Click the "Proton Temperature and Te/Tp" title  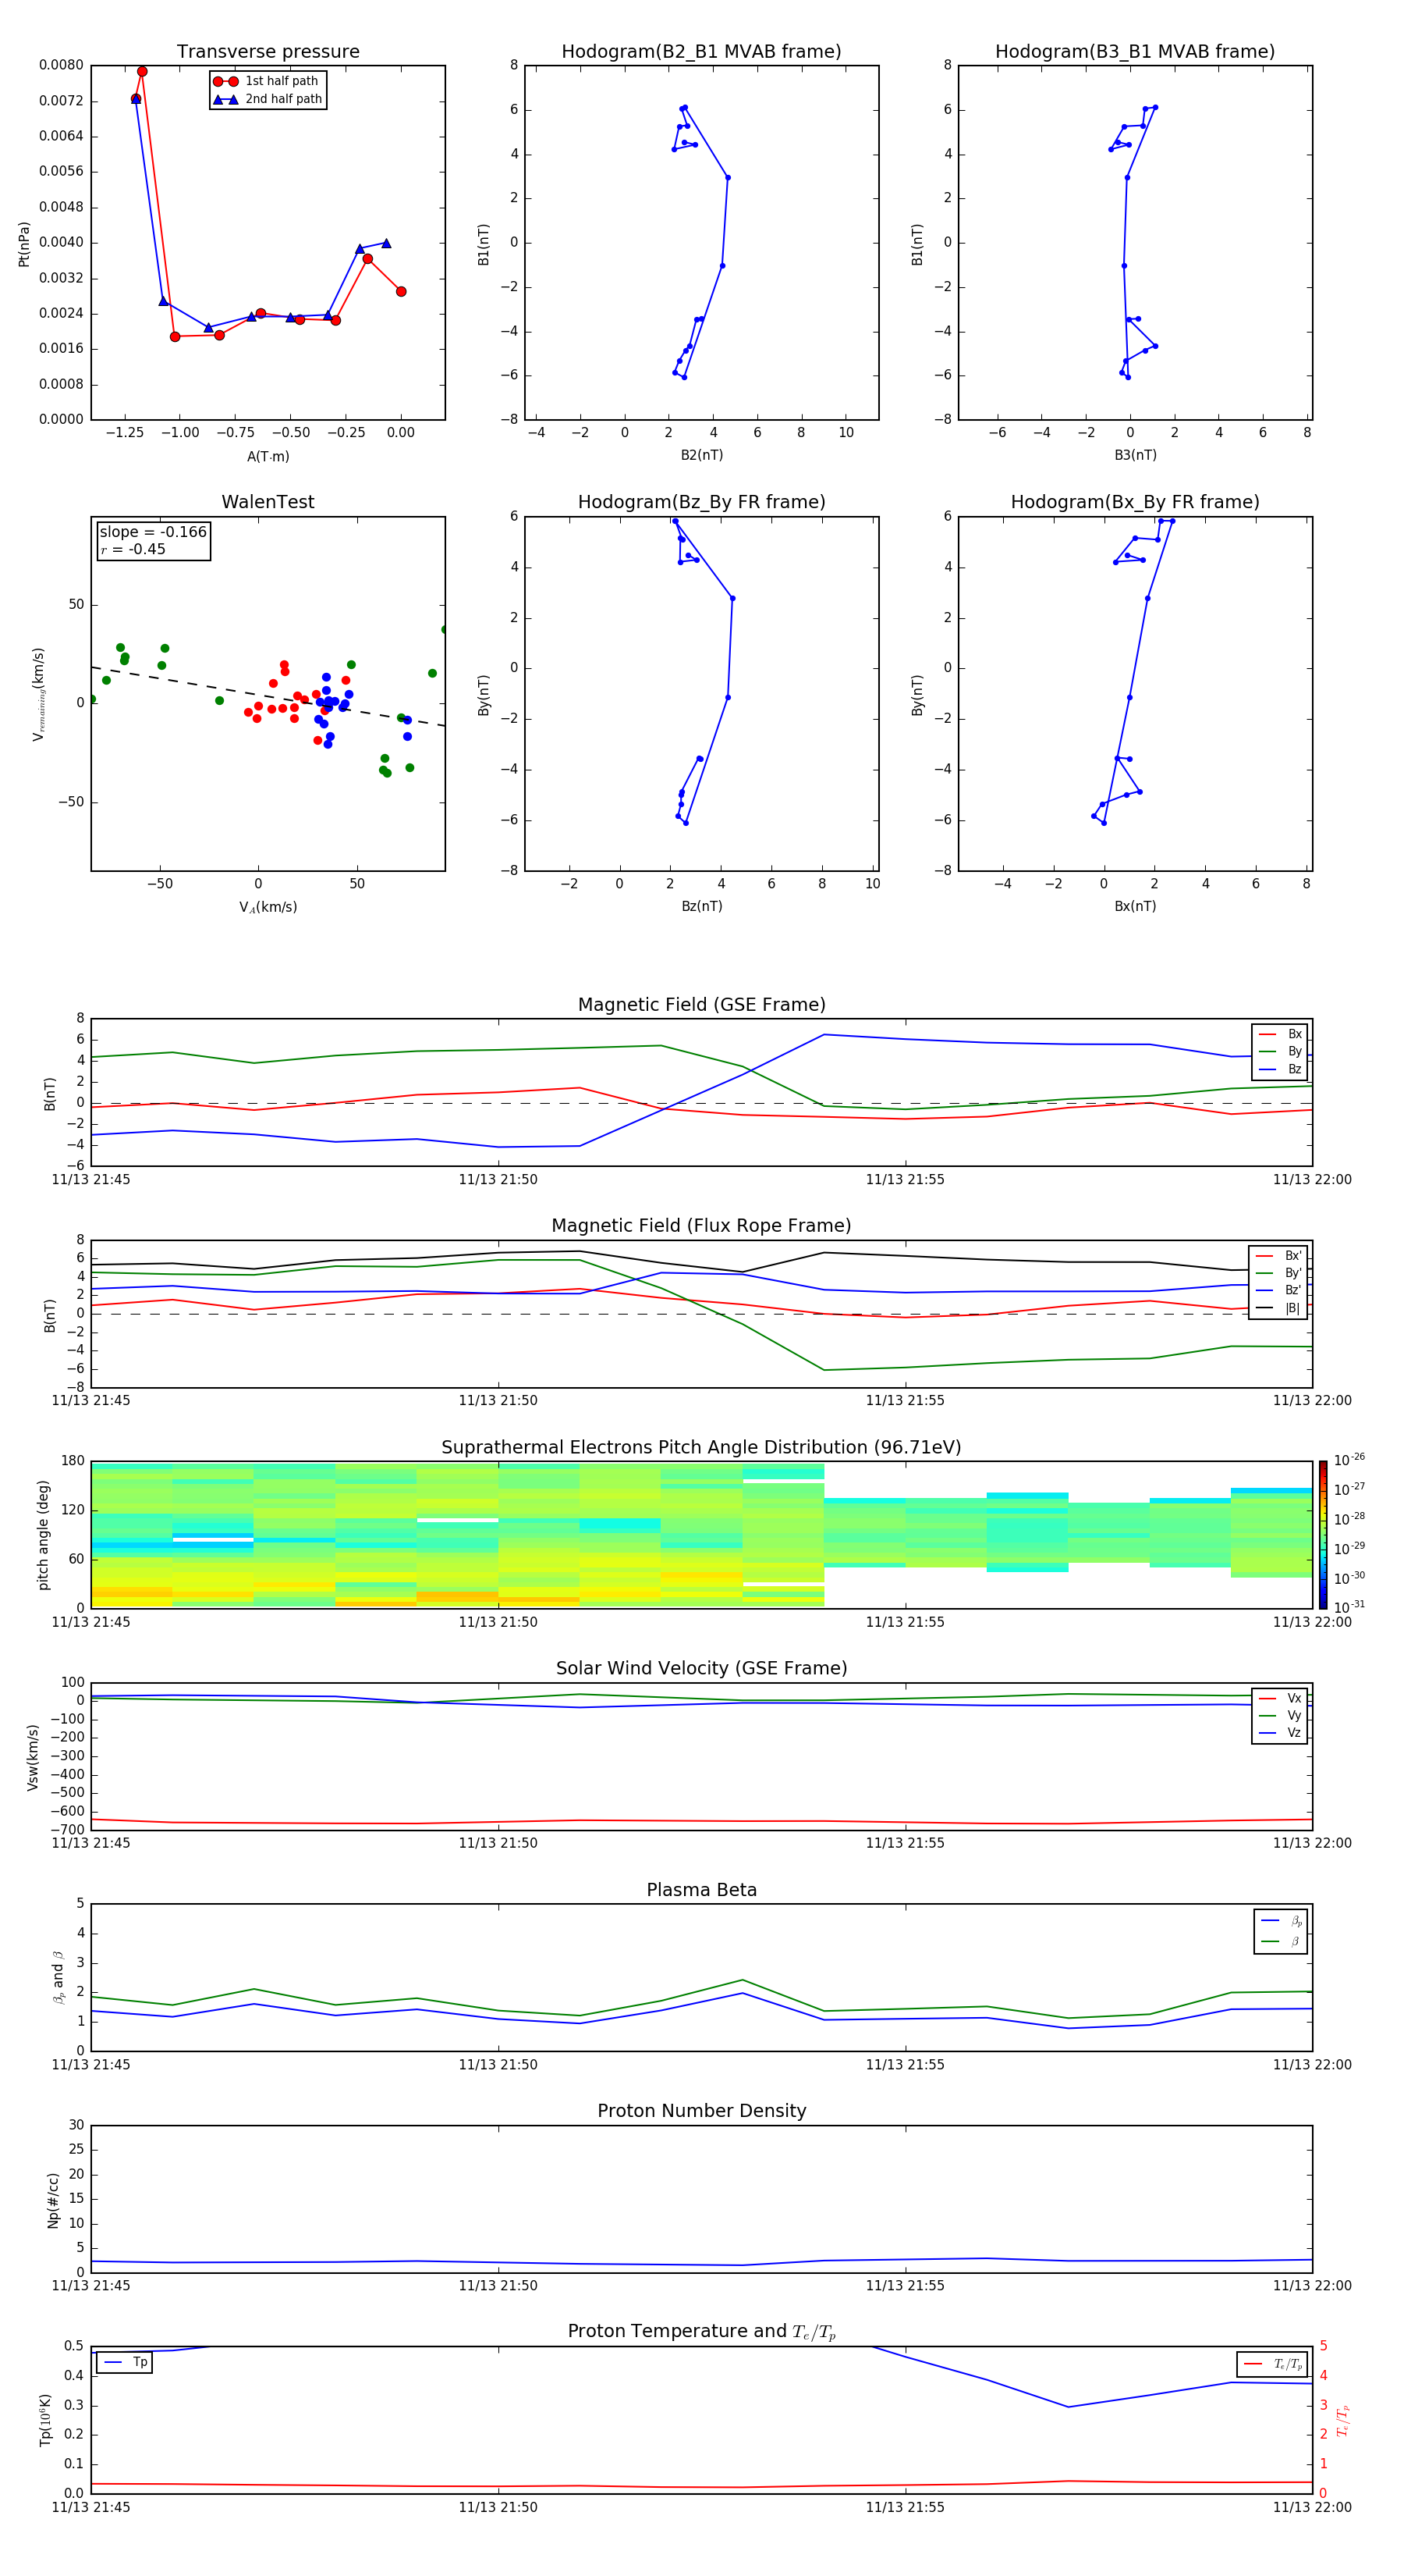pyautogui.click(x=701, y=2332)
